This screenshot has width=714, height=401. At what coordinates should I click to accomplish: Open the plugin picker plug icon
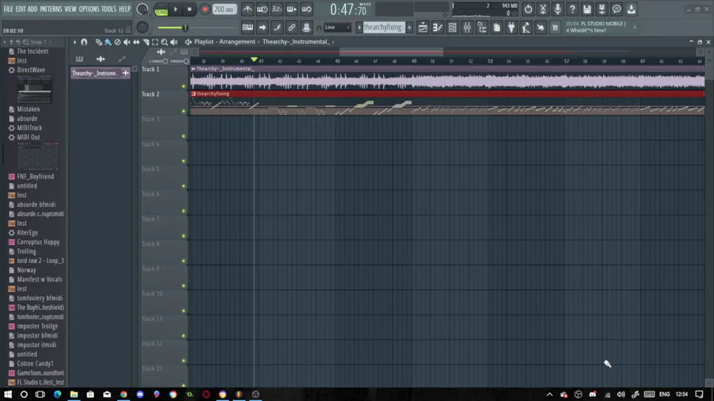coord(512,28)
